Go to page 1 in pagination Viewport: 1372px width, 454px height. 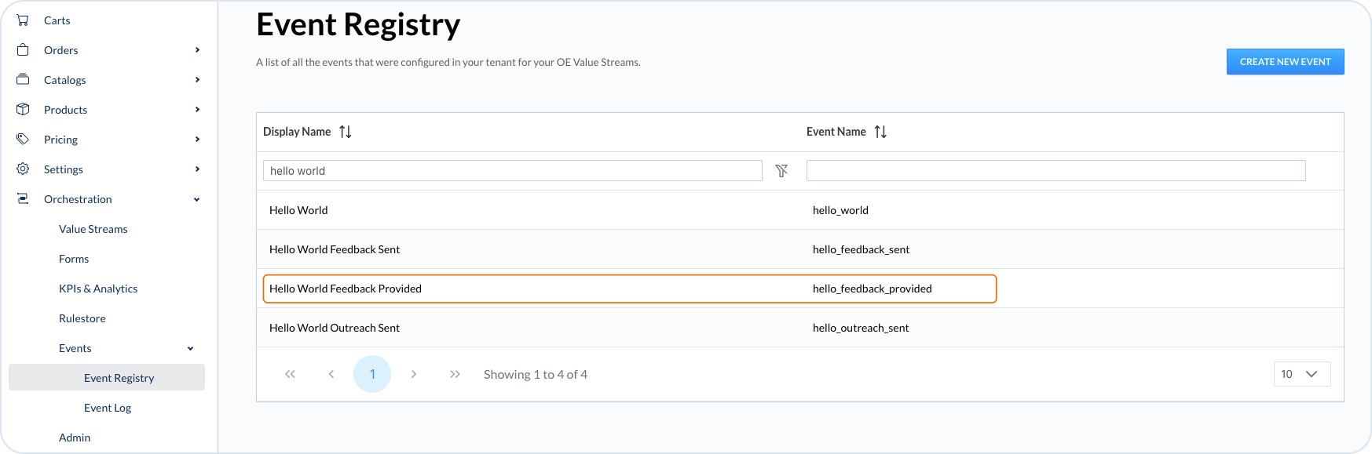point(372,374)
